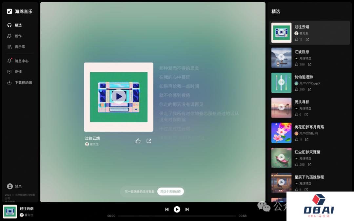The height and width of the screenshot is (221, 354).
Task: Seek on the playback progress bar
Action: tap(177, 216)
